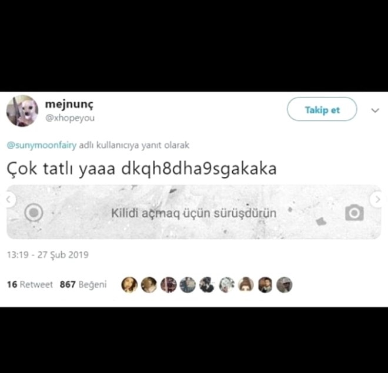Open seventh liker avatar with brown hair
388x373 pixels.
tap(246, 285)
